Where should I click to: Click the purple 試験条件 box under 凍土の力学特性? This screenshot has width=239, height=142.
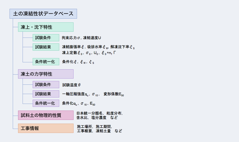pyautogui.click(x=46, y=85)
